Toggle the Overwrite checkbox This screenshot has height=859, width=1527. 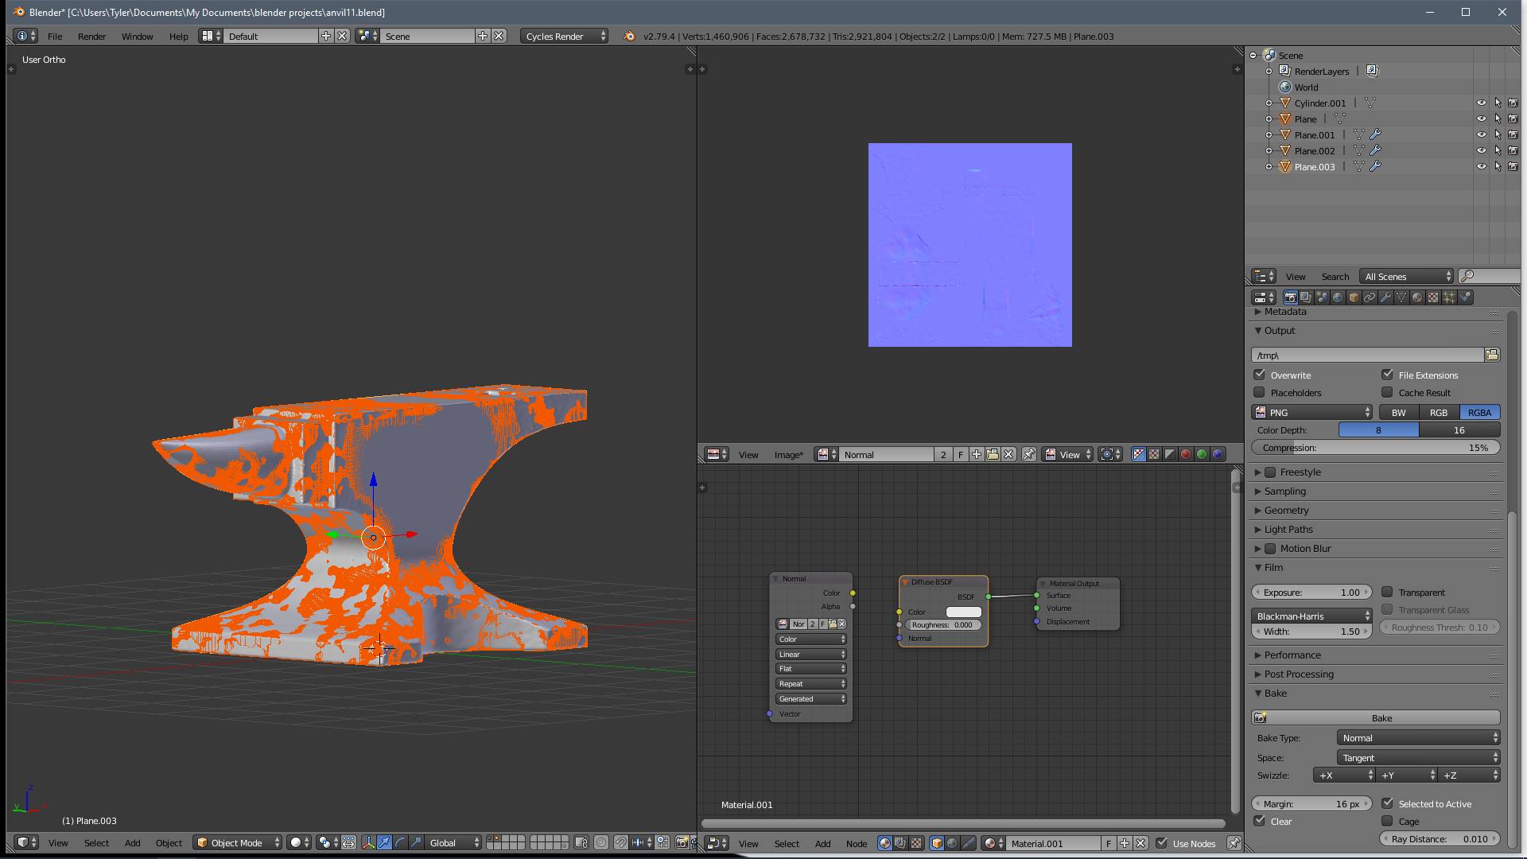1260,375
